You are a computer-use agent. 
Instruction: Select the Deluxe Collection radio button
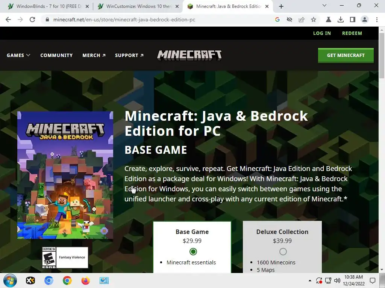coord(283,252)
